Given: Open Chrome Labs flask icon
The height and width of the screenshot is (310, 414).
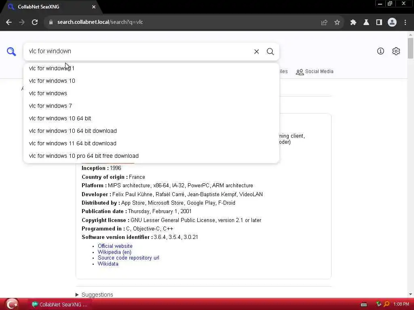Looking at the screenshot, I should point(366,23).
